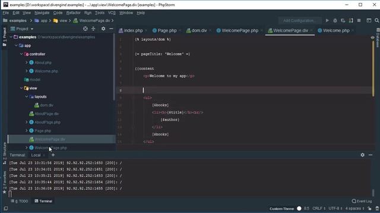
Task: Collapse the app folder
Action: 16,46
